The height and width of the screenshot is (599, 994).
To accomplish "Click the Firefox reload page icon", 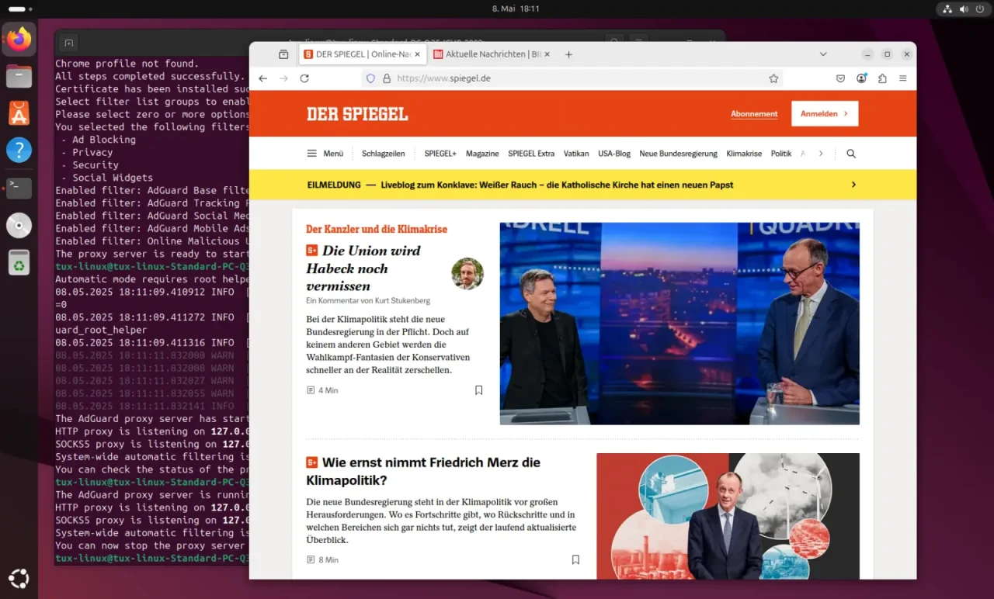I will point(304,78).
